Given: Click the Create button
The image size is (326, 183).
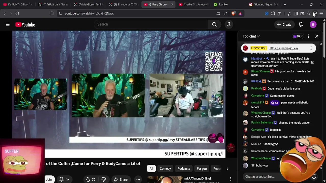Looking at the screenshot, I should coord(284,24).
